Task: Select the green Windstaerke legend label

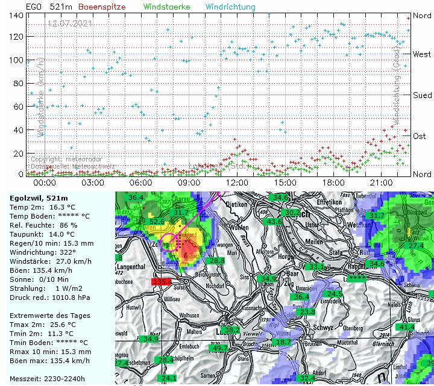Action: click(x=166, y=7)
